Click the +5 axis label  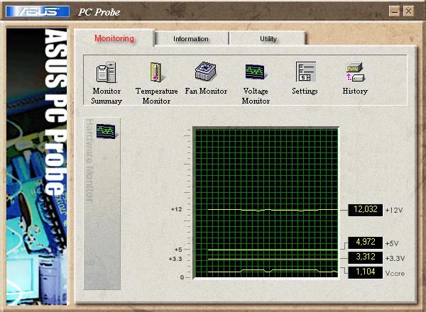(x=178, y=250)
